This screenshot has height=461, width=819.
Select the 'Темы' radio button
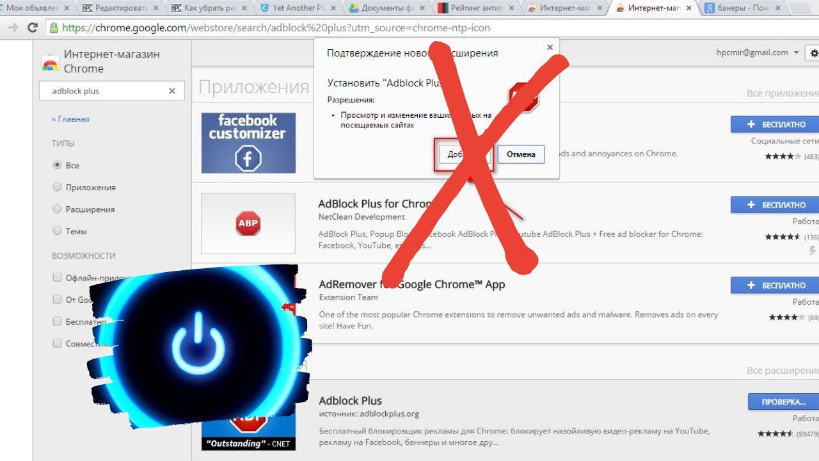(x=57, y=230)
